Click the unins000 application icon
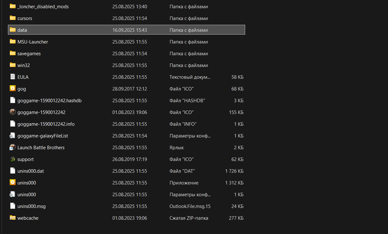388x234 pixels. pos(13,183)
